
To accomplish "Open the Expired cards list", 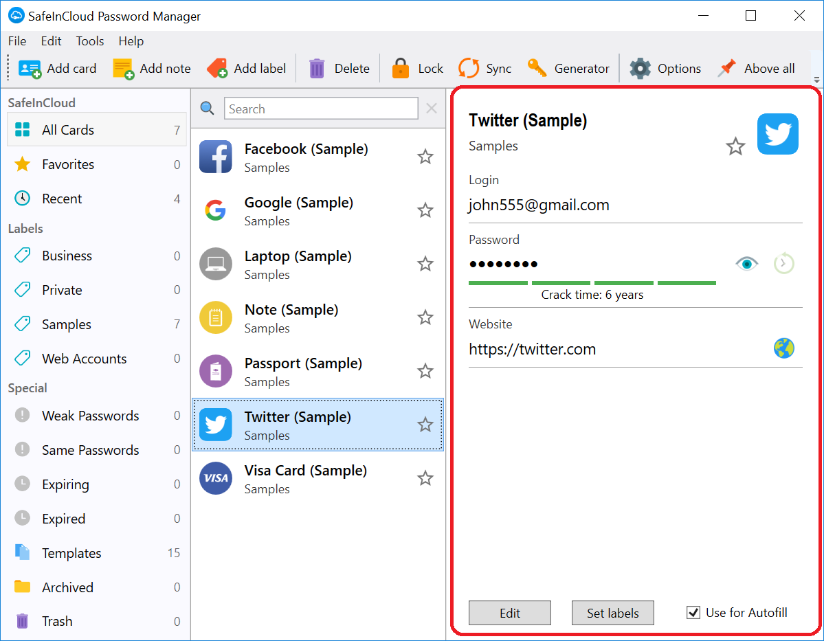I will click(x=97, y=519).
